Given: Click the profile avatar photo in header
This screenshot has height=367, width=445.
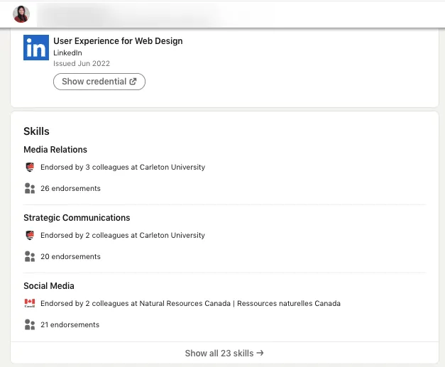Looking at the screenshot, I should click(x=21, y=14).
